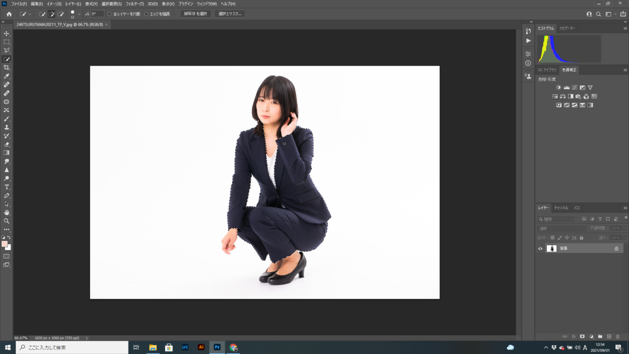Open the フィルター menu
This screenshot has height=354, width=629.
135,4
